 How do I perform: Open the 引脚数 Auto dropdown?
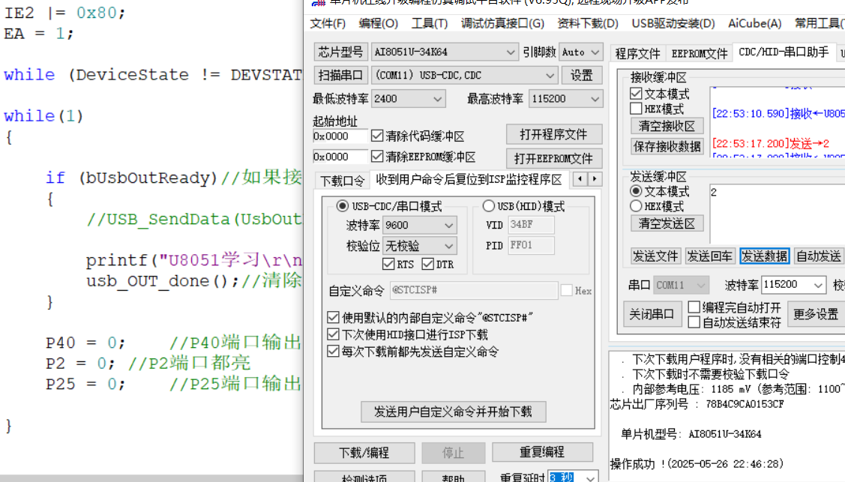tap(580, 52)
